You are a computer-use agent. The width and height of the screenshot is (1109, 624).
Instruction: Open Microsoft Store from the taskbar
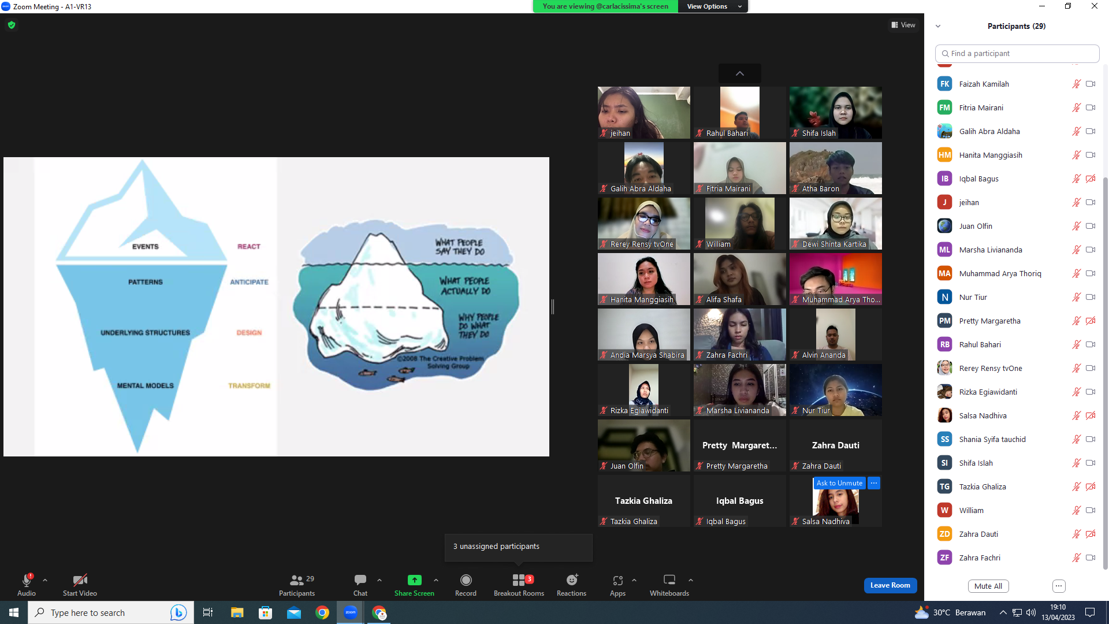(x=266, y=612)
